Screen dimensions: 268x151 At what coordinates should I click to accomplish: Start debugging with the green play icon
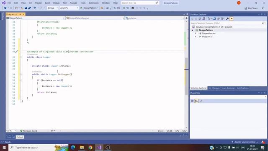click(81, 8)
